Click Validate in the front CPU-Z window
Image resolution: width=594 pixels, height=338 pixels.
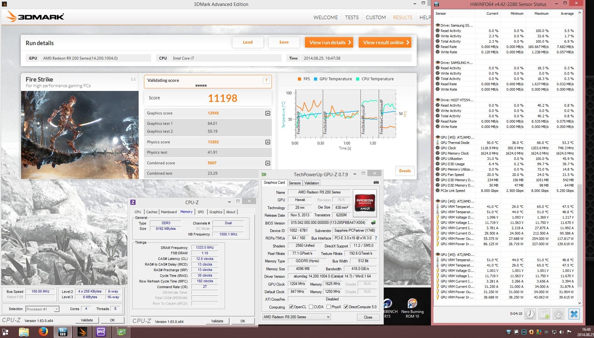point(217,321)
